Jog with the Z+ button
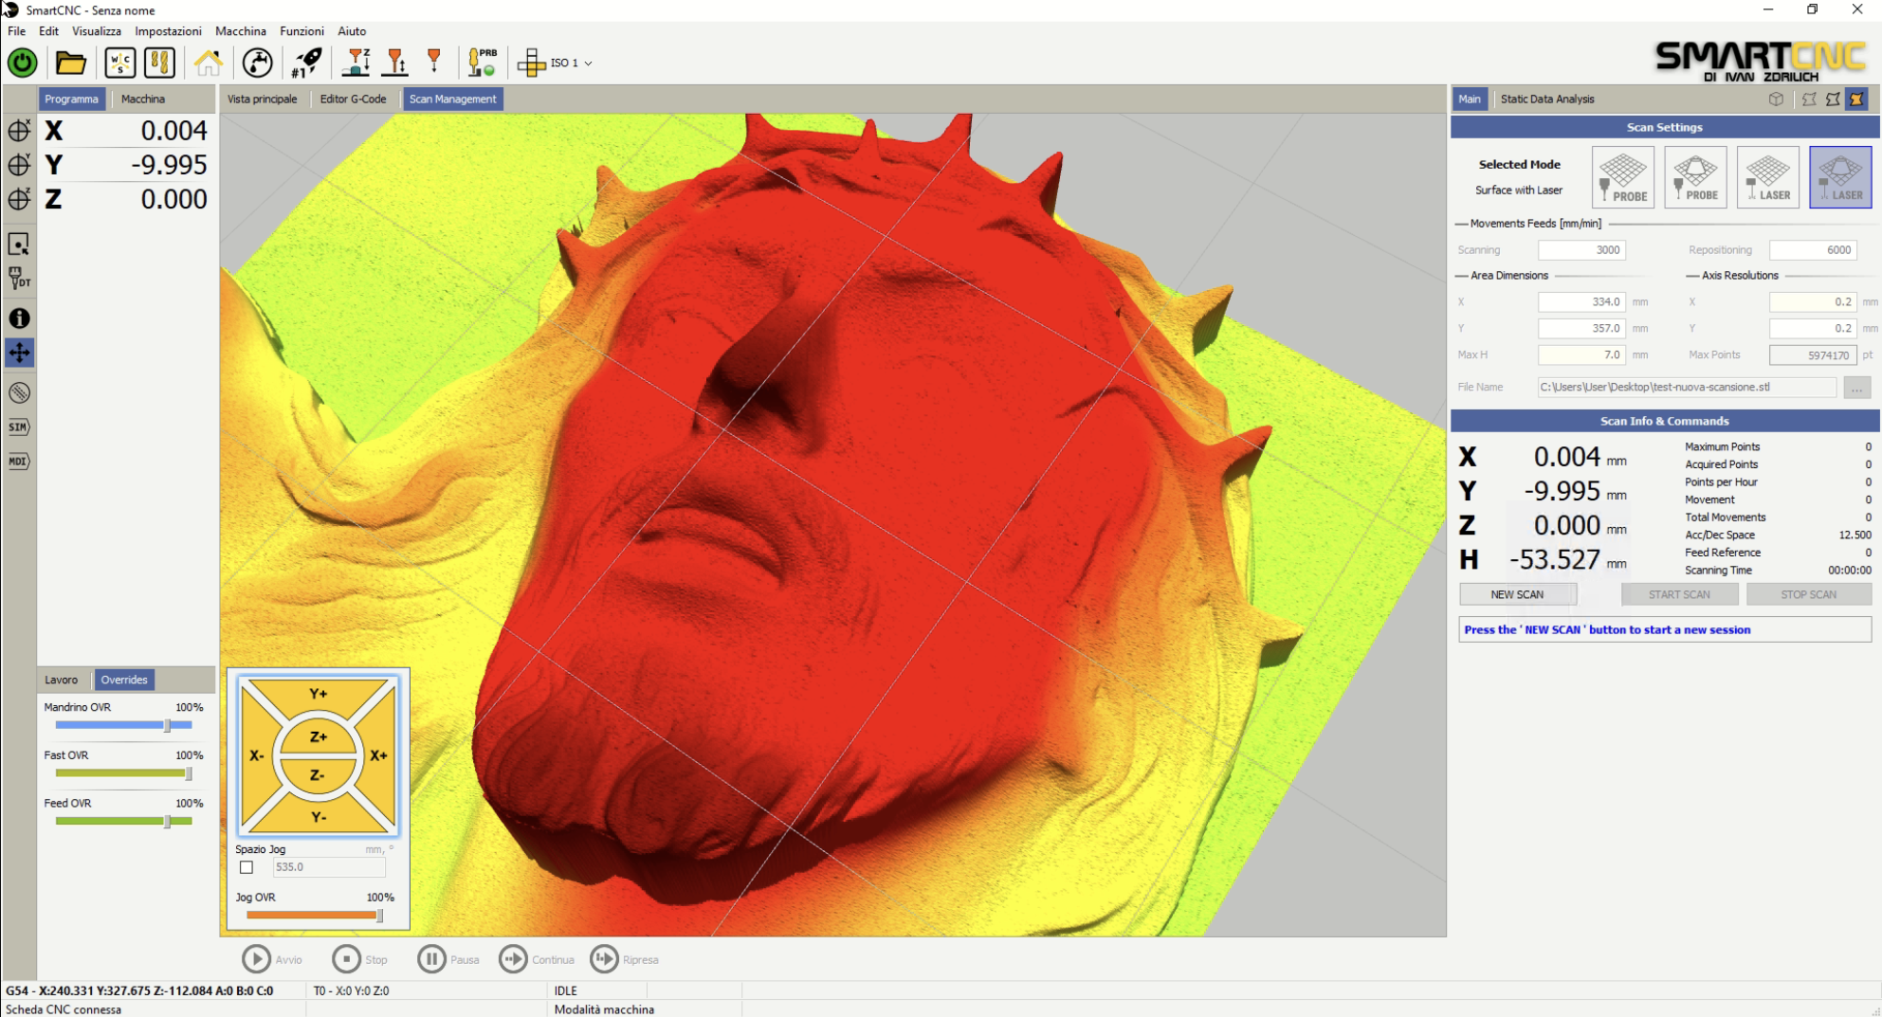1882x1017 pixels. click(318, 736)
